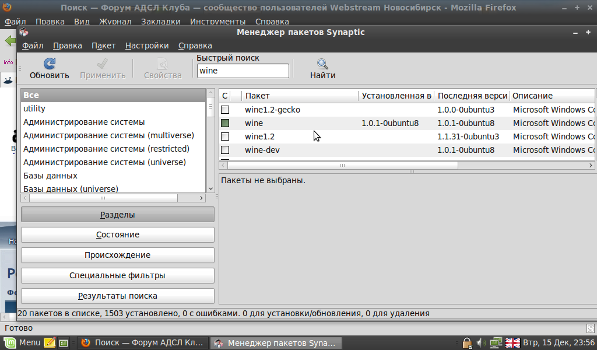Sort by Последняя версия column header
Viewport: 597px width, 350px height.
[472, 96]
